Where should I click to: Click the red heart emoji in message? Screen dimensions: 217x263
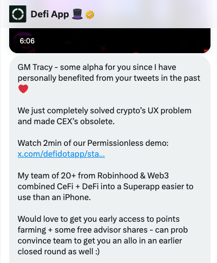pyautogui.click(x=23, y=89)
